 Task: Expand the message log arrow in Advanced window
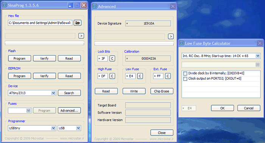[x=171, y=36]
